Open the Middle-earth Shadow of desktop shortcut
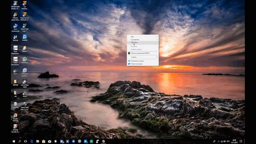 tap(15, 5)
